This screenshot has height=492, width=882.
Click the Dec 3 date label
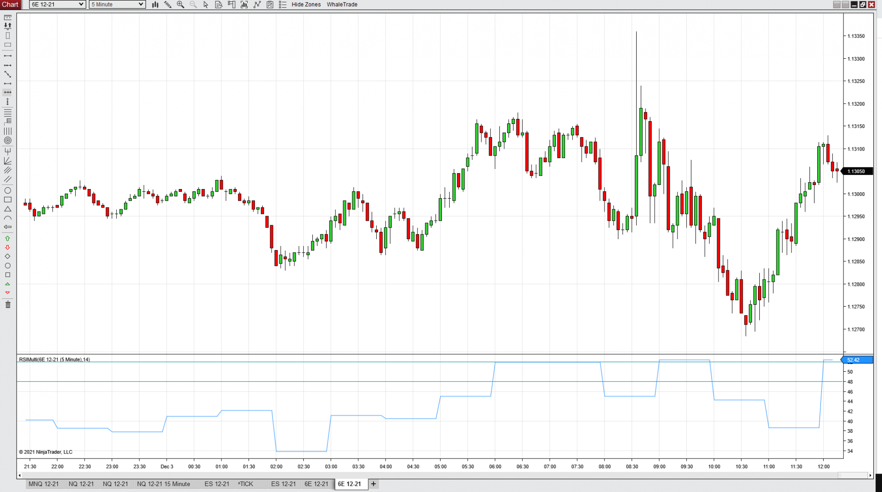[x=167, y=466]
